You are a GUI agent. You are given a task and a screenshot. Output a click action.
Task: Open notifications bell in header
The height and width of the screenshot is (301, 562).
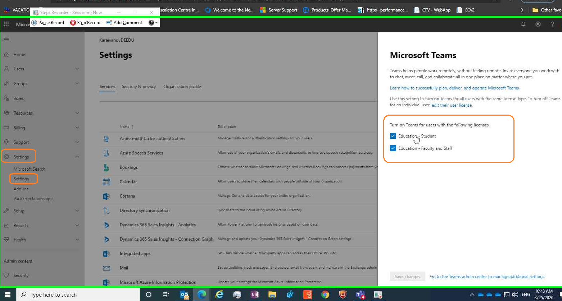[x=523, y=24]
